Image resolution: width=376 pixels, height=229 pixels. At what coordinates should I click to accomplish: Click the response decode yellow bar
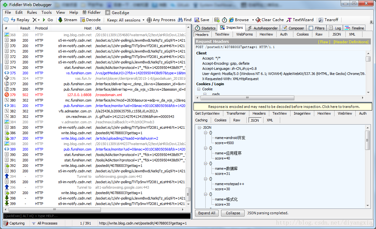click(x=283, y=107)
